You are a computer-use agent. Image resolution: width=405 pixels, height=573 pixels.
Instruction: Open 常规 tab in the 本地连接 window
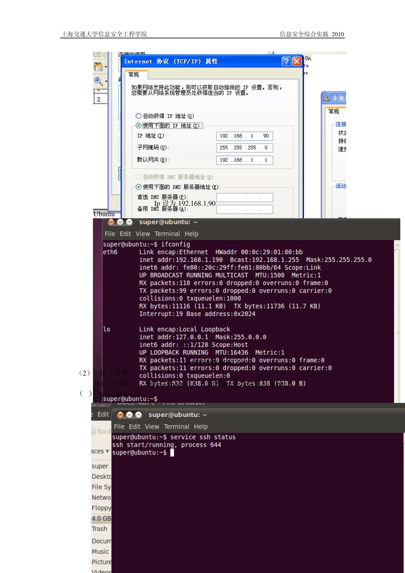(x=334, y=111)
